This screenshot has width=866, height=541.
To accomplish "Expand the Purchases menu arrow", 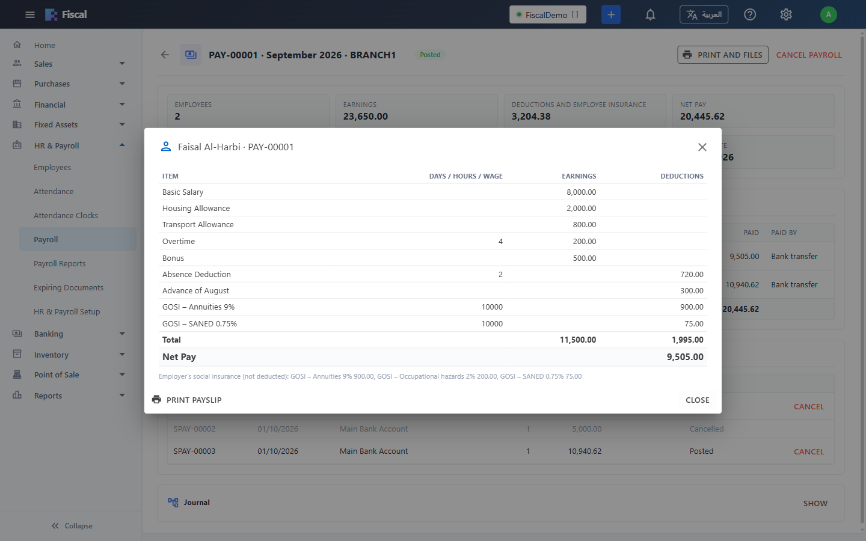I will 122,84.
